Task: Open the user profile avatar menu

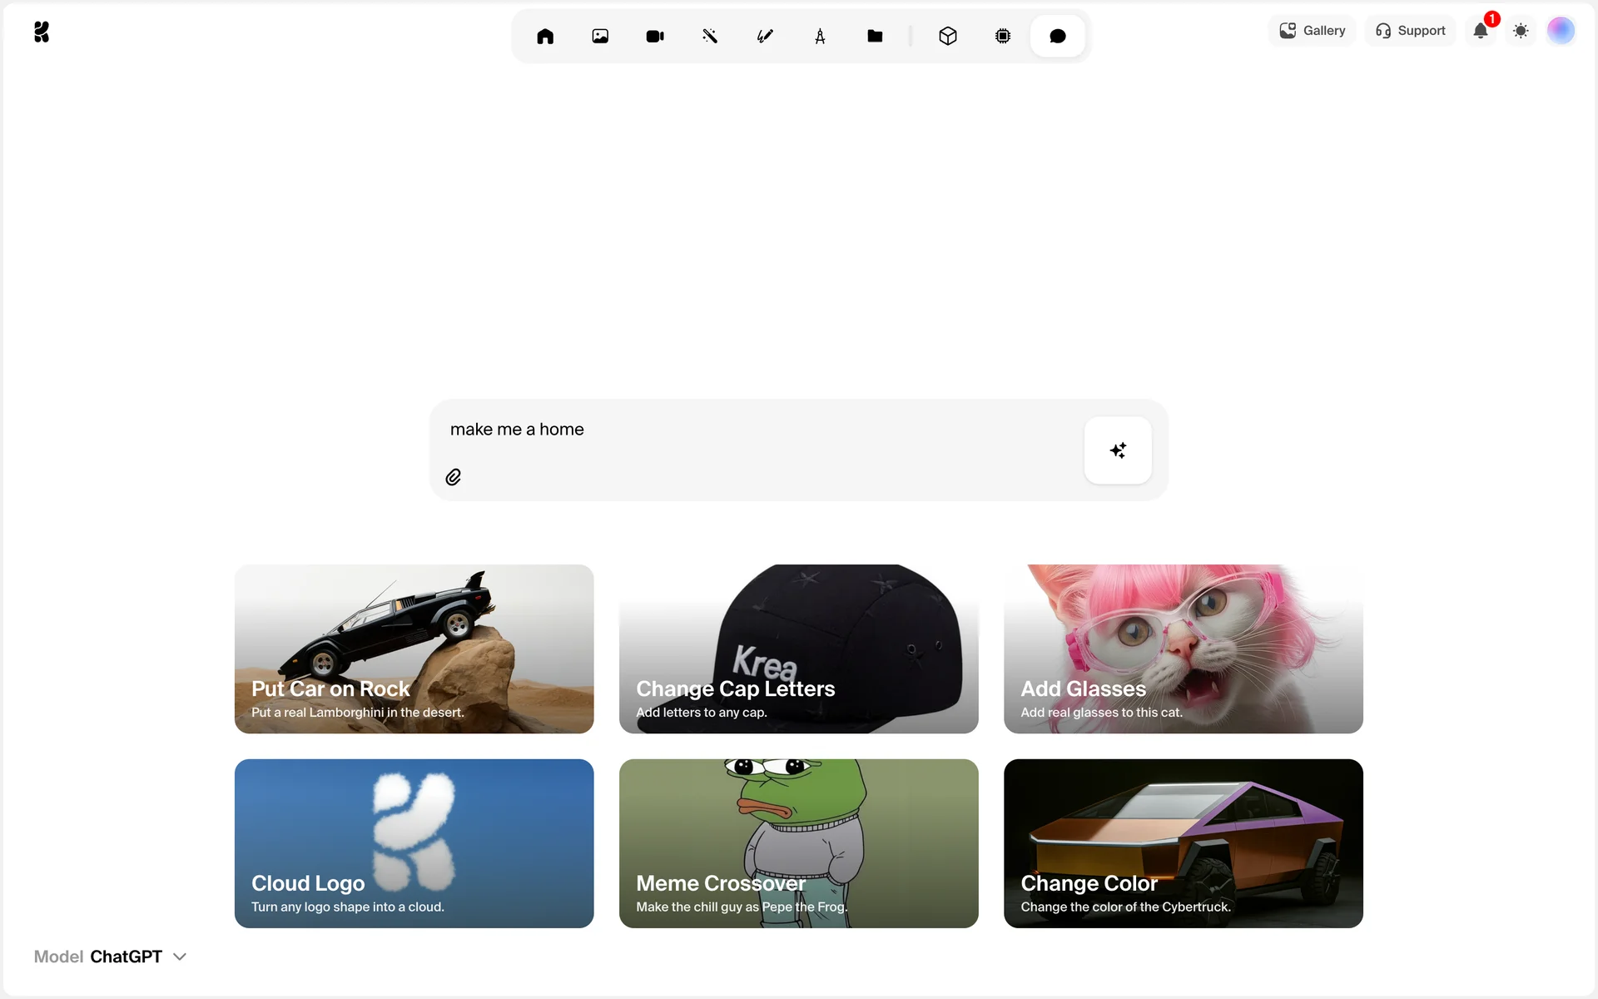Action: click(x=1561, y=31)
